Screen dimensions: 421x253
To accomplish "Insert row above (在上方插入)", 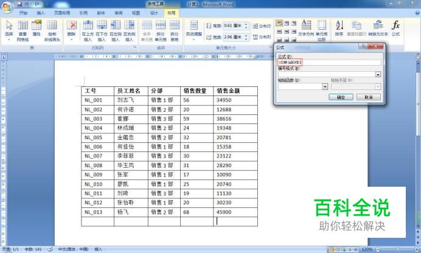I will click(x=88, y=30).
